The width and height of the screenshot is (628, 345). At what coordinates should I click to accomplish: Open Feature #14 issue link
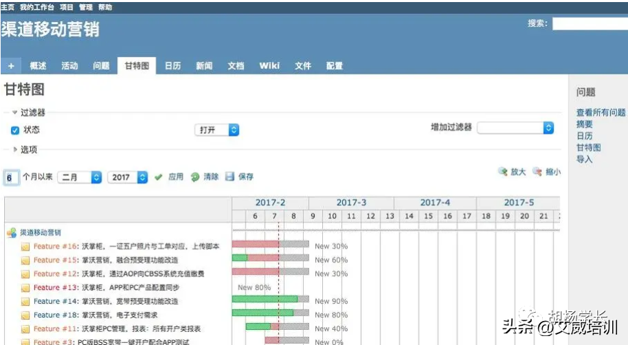pyautogui.click(x=55, y=301)
